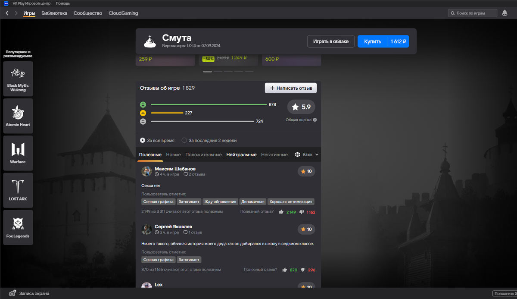
Task: Click the Играть в облаке button
Action: [331, 41]
